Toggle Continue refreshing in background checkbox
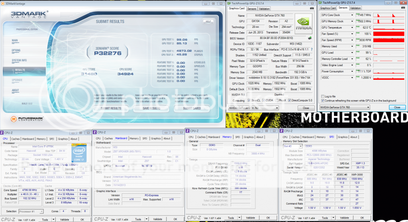 tap(323, 101)
